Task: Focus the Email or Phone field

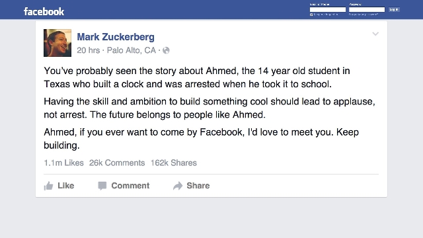Action: coord(328,10)
